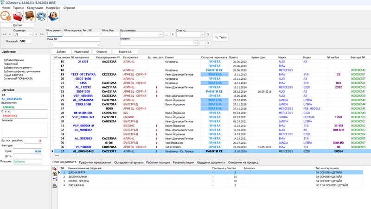Open the blue gear settings icon
Image resolution: width=371 pixels, height=209 pixels.
(x=41, y=16)
